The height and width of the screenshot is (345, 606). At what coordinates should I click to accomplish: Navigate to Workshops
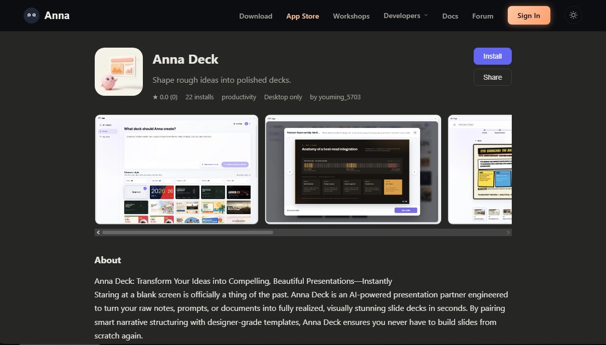point(351,16)
